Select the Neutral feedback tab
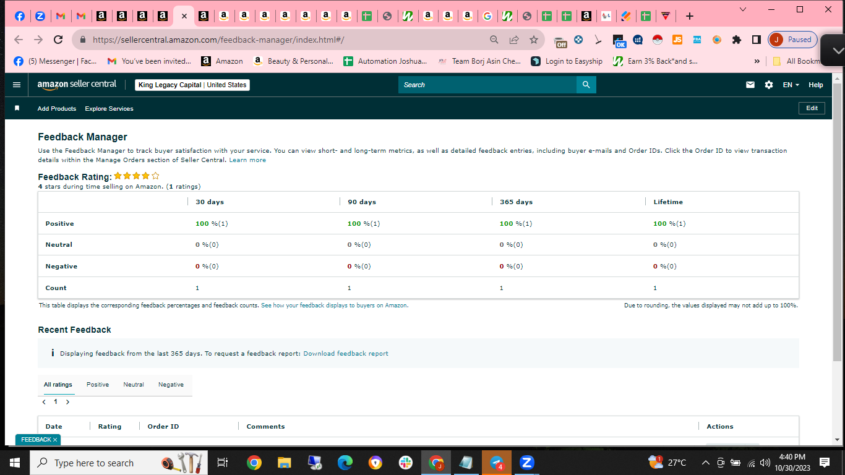 coord(134,385)
